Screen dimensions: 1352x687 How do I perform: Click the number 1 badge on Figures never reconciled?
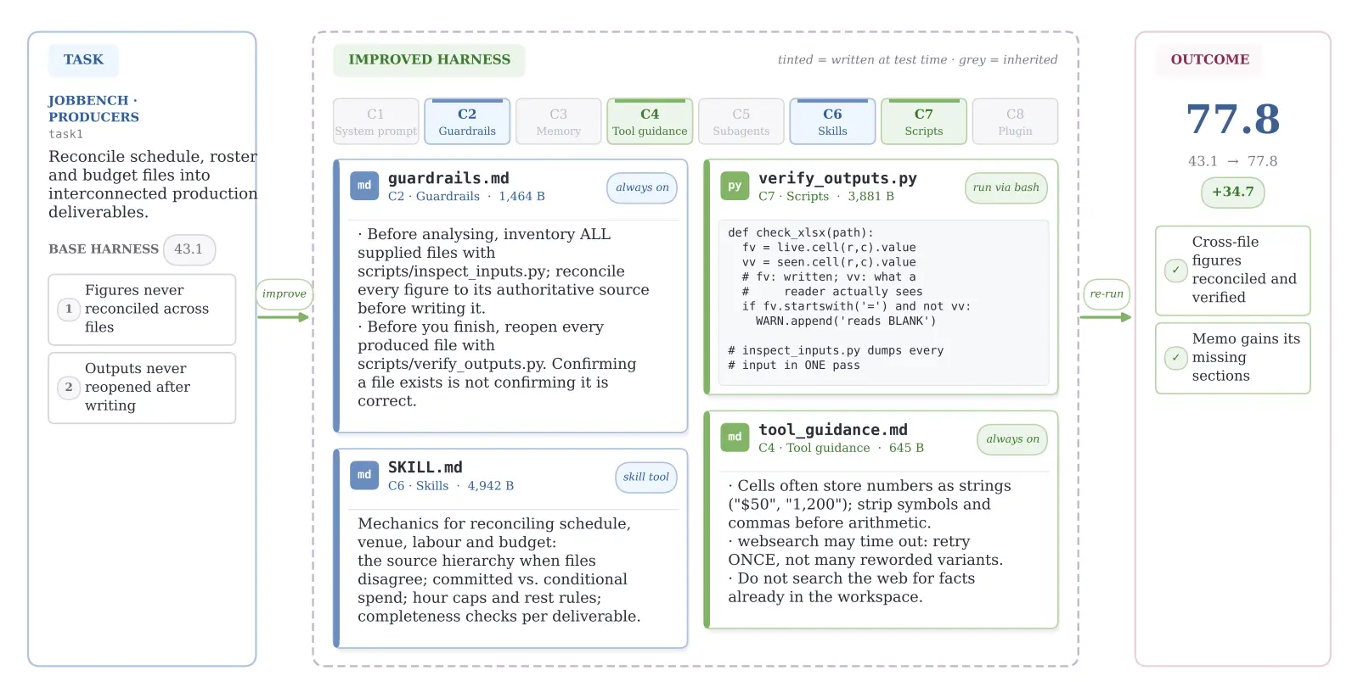click(69, 309)
